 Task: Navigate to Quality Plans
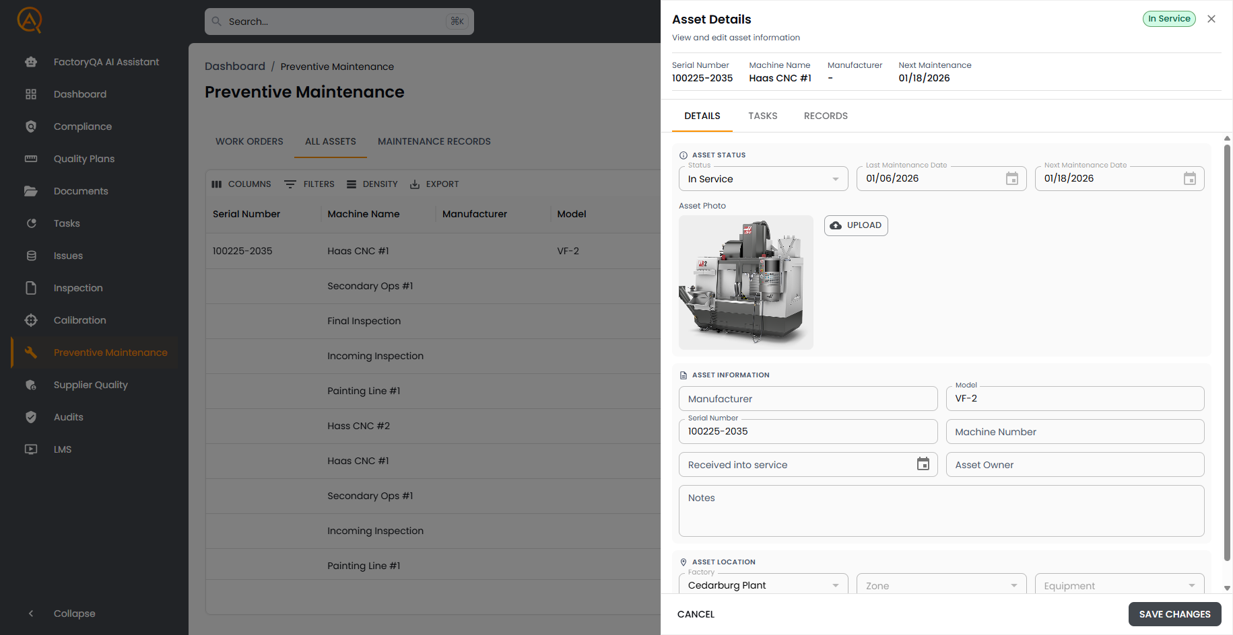click(x=84, y=158)
